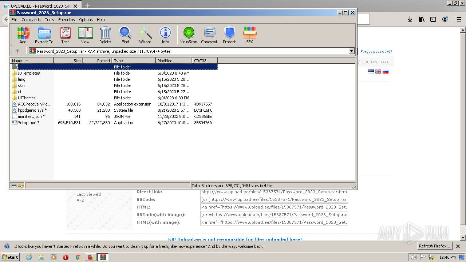Screen dimensions: 466x262
Task: Show archive Info
Action: [x=165, y=35]
